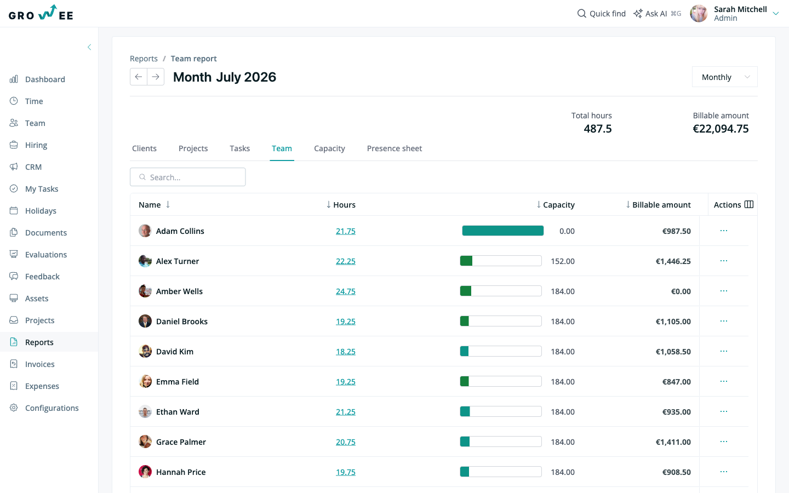Viewport: 789px width, 493px height.
Task: Go to previous month with left arrow
Action: [139, 77]
